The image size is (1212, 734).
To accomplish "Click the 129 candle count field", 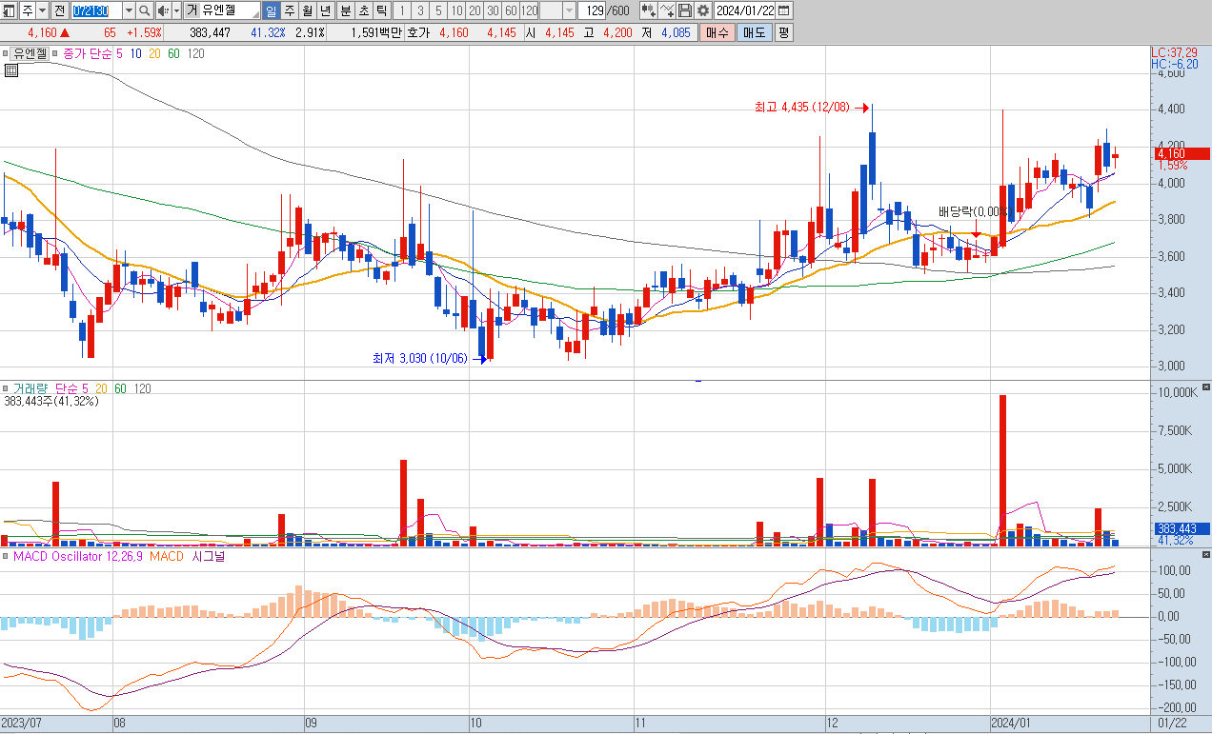I will click(x=592, y=10).
